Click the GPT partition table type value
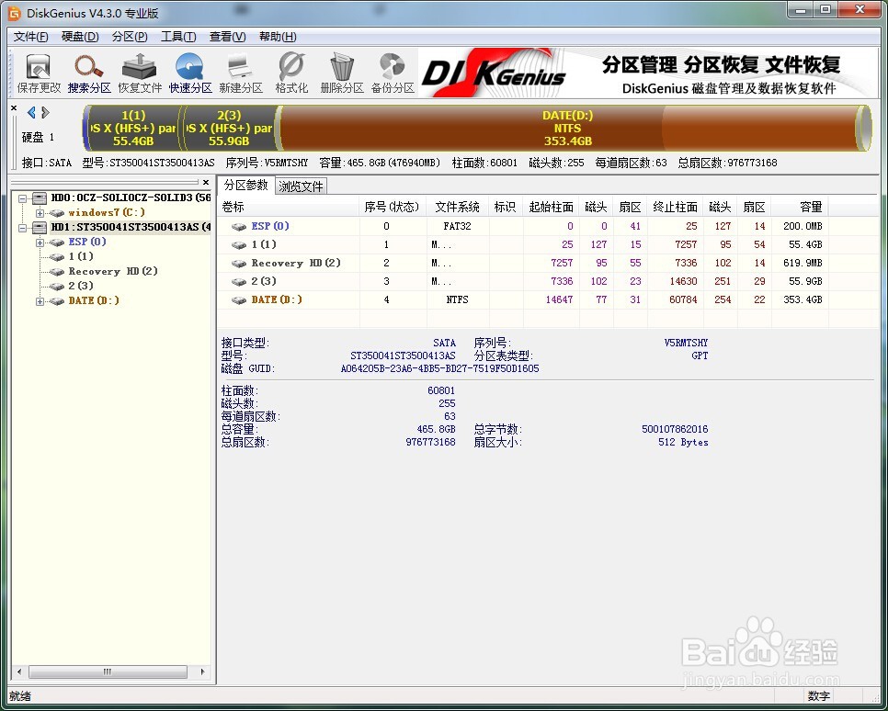The height and width of the screenshot is (711, 888). click(700, 356)
